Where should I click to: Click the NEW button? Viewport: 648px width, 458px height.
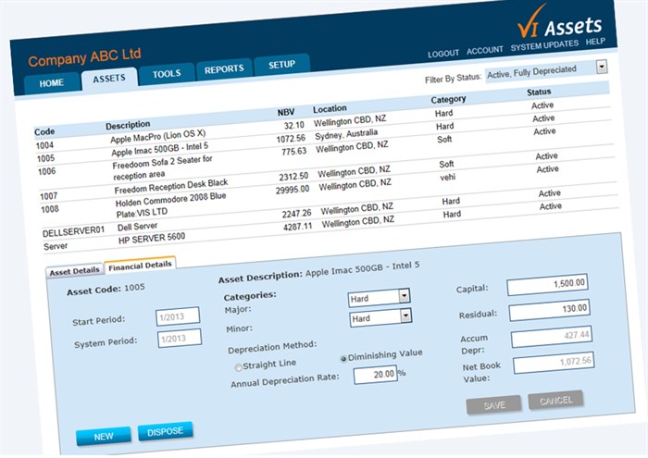tap(104, 437)
